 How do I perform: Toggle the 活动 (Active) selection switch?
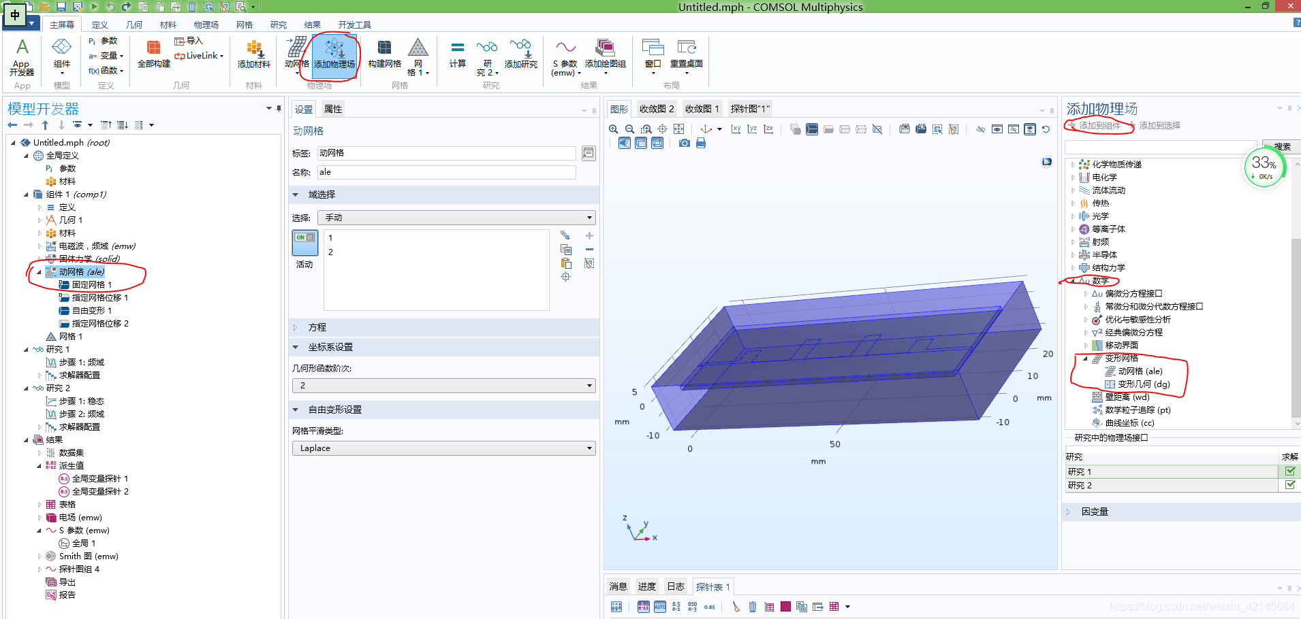[x=305, y=244]
